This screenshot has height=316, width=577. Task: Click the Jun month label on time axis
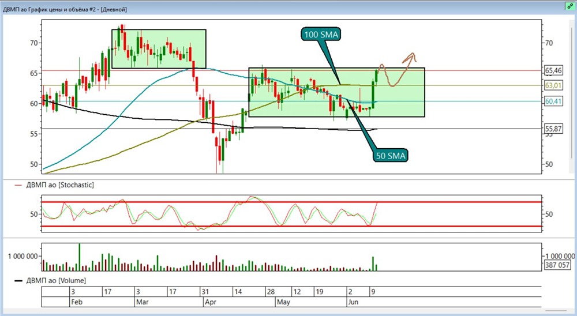(353, 302)
